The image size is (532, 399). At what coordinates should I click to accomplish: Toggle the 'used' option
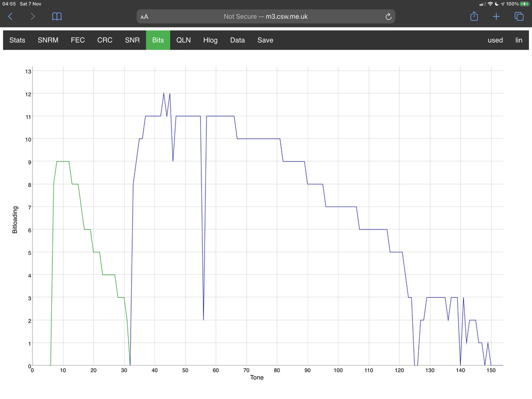click(x=496, y=40)
